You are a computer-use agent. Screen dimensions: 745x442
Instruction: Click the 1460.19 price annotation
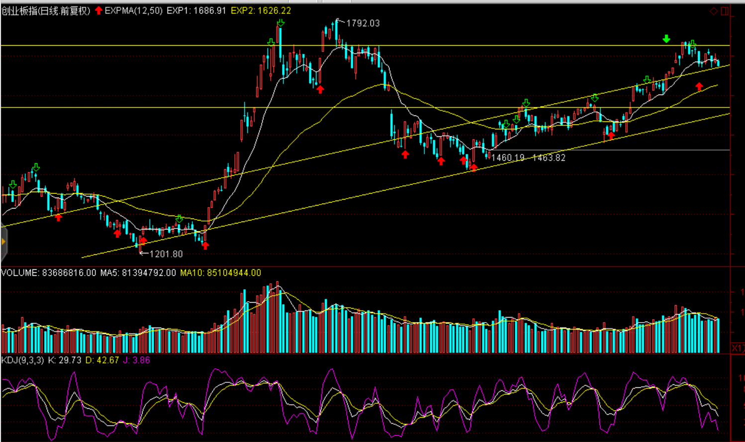(x=508, y=158)
